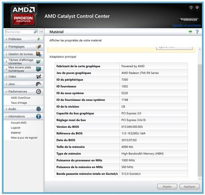Click the Performances gauge icon

[x=39, y=91]
